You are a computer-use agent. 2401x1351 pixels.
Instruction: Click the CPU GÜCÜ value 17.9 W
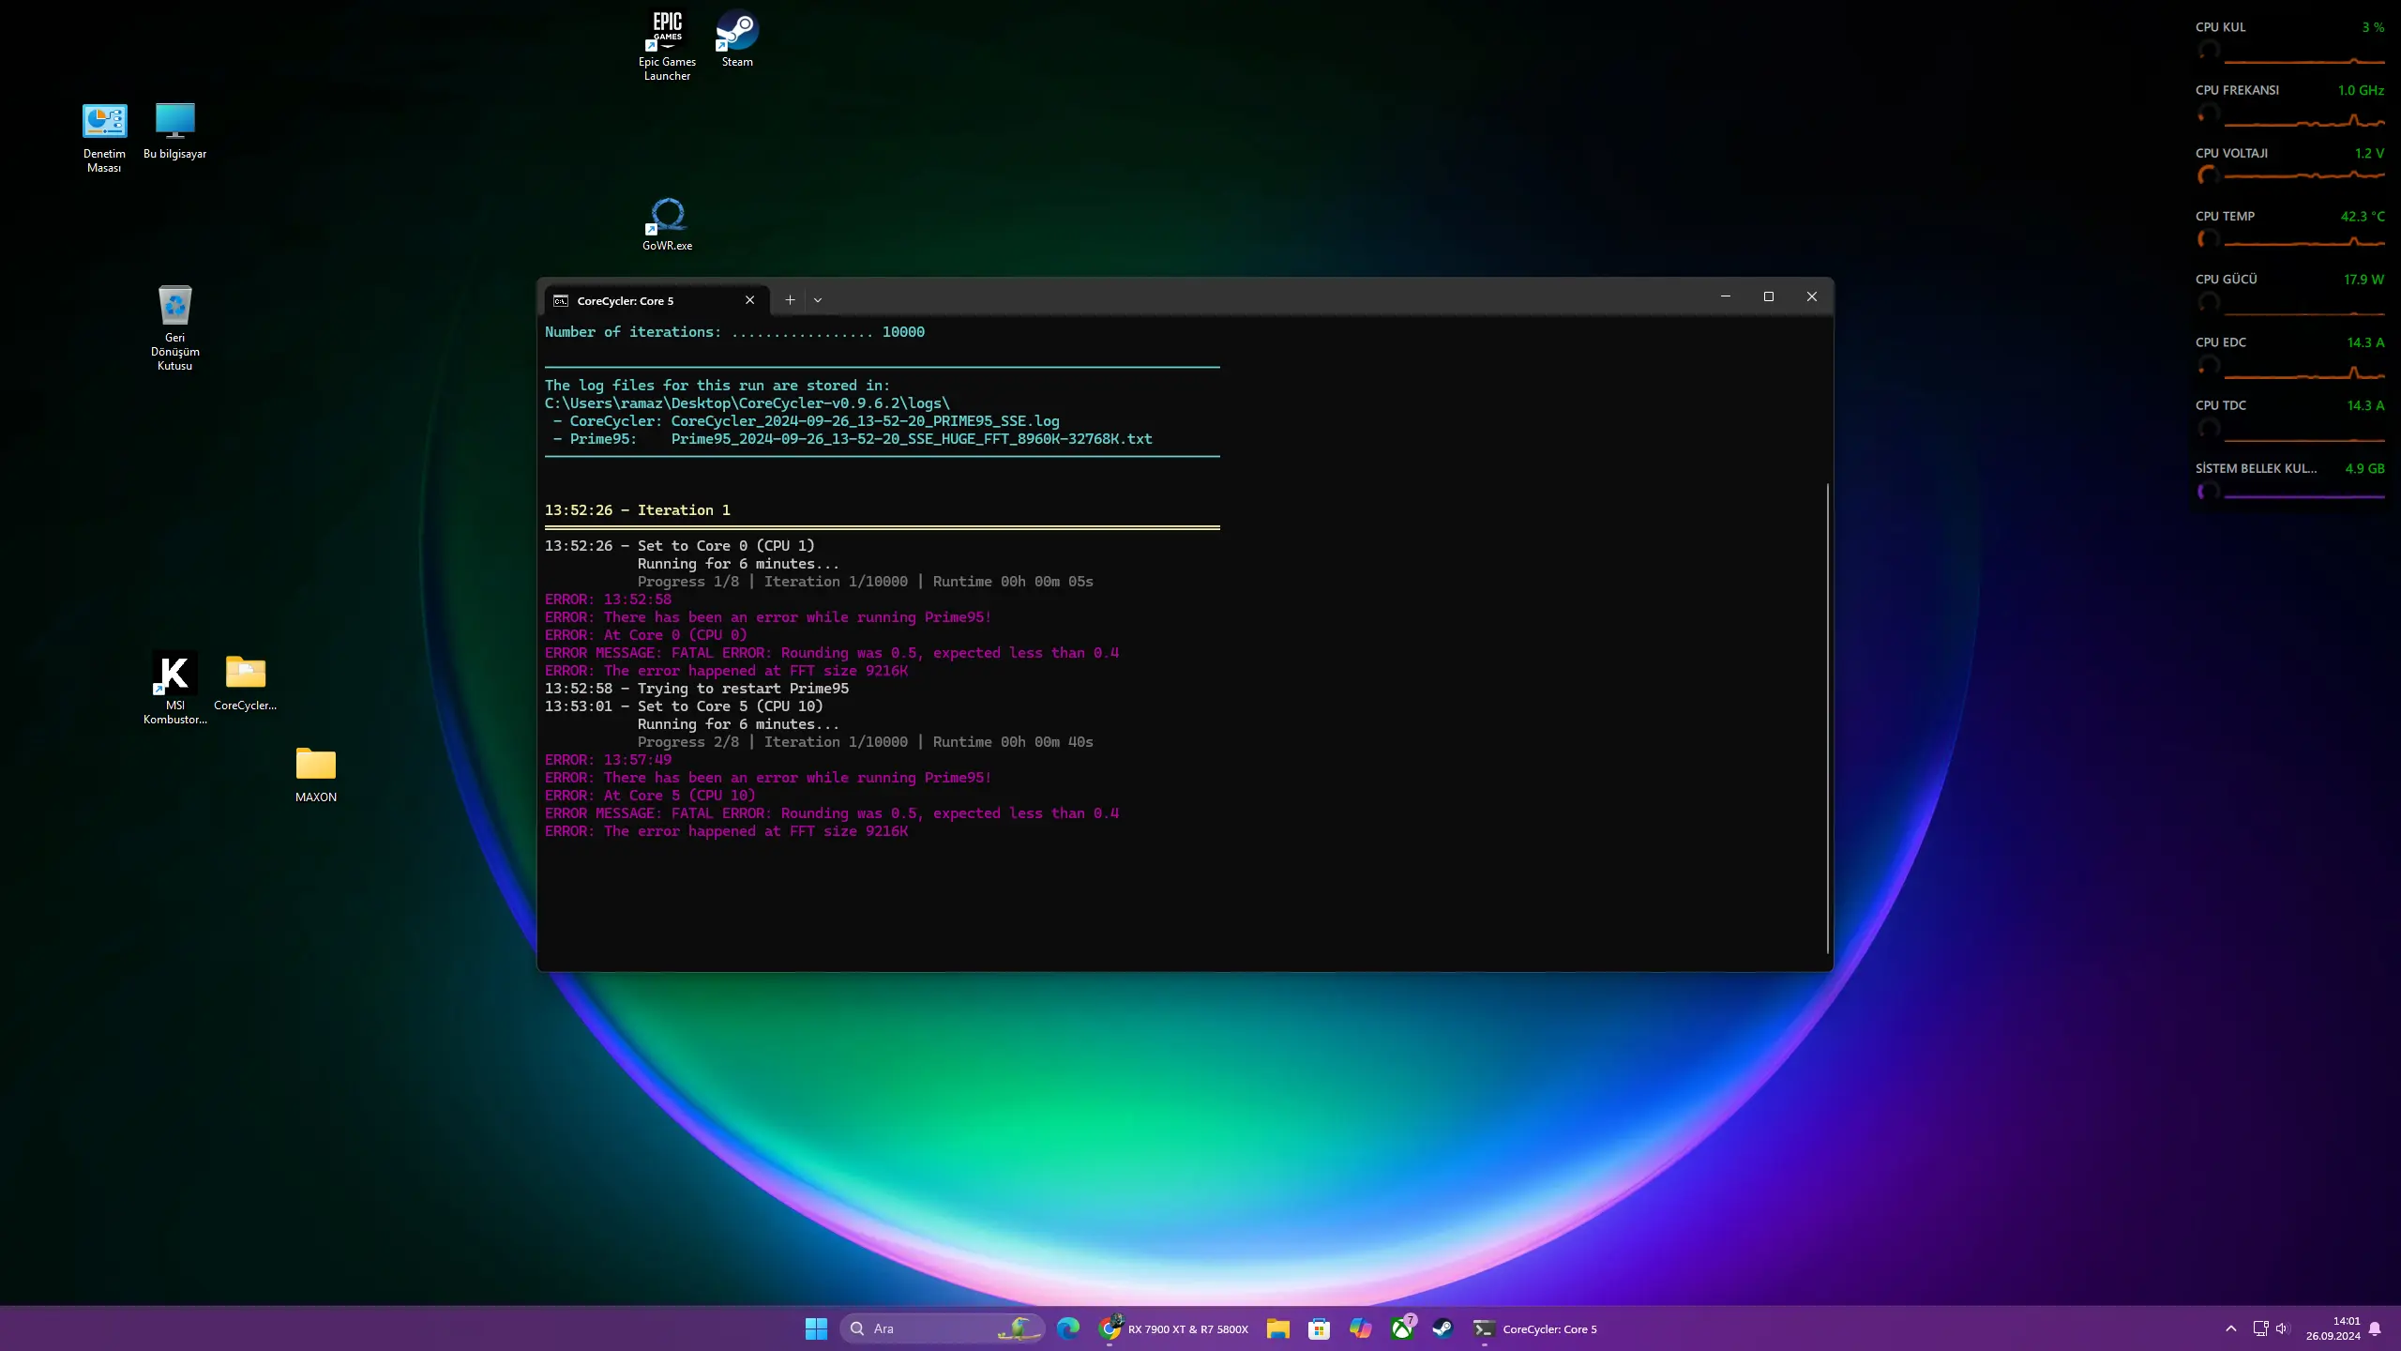point(2363,279)
